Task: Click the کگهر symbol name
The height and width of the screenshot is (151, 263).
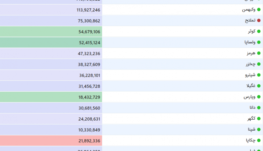Action: (251, 119)
